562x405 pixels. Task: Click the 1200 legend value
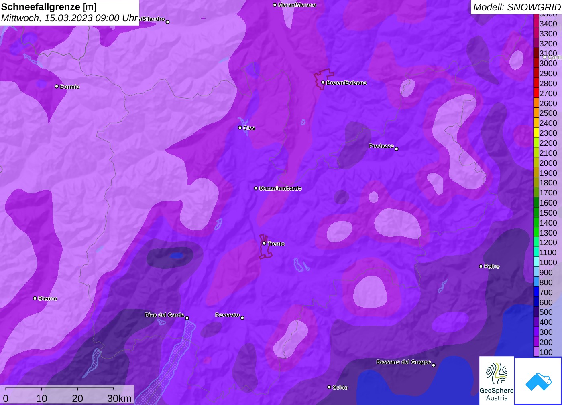pos(548,242)
